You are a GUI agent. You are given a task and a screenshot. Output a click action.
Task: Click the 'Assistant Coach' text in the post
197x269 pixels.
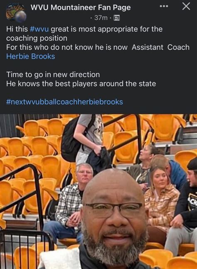tap(160, 47)
